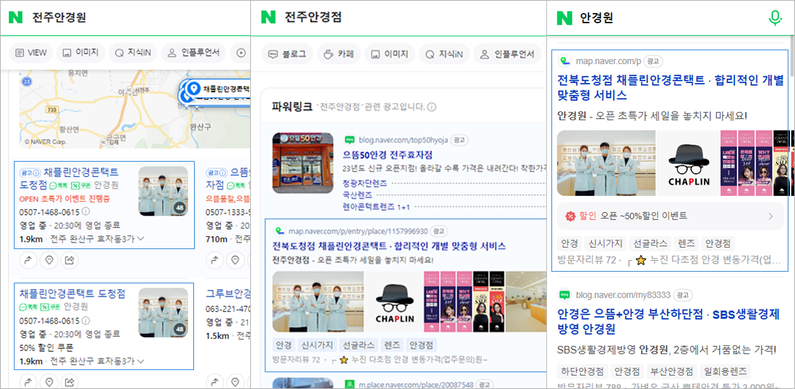795x389 pixels.
Task: Follow the 국산렌즈 sub-link
Action: (x=357, y=195)
